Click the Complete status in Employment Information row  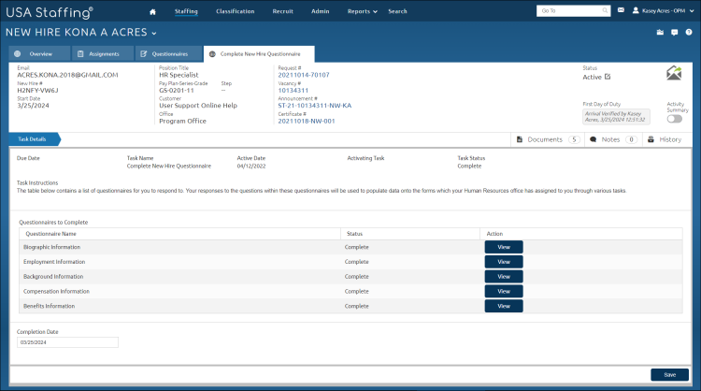pos(357,262)
